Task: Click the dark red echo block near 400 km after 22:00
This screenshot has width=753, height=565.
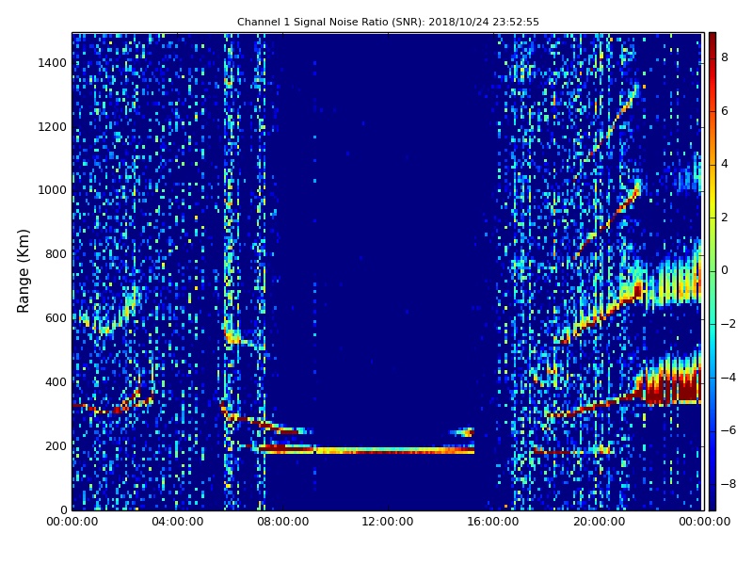Action: (672, 385)
